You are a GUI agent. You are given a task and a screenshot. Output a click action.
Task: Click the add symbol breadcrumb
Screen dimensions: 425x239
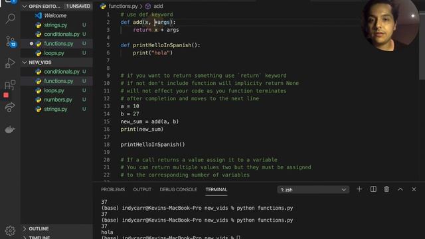click(158, 6)
